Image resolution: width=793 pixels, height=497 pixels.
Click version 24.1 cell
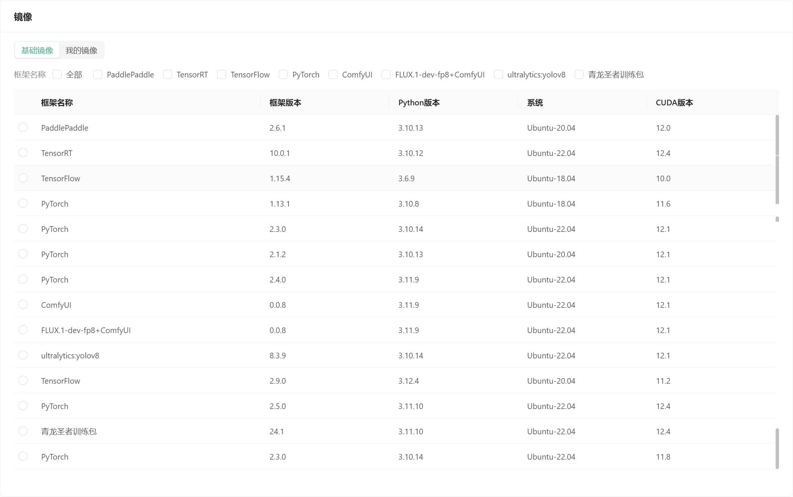pyautogui.click(x=276, y=432)
